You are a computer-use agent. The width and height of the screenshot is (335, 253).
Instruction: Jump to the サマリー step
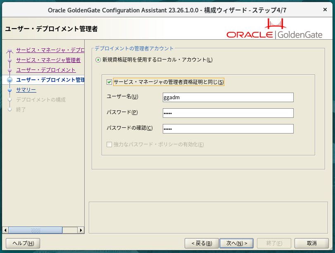point(26,90)
